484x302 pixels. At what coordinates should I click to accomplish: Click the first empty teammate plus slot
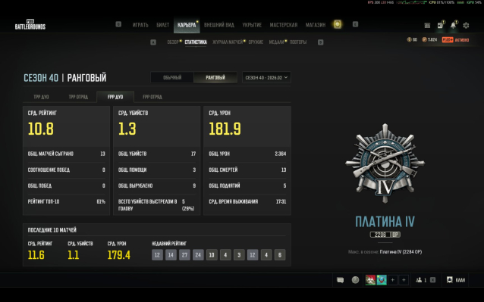(x=393, y=280)
